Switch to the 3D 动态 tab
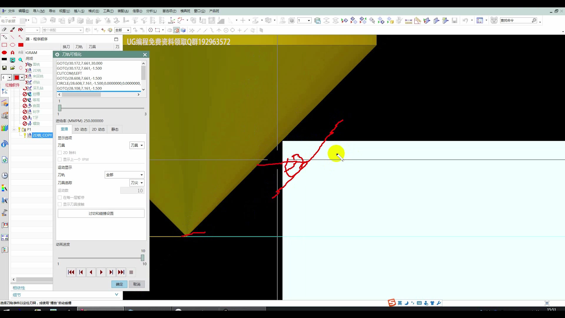 point(81,129)
